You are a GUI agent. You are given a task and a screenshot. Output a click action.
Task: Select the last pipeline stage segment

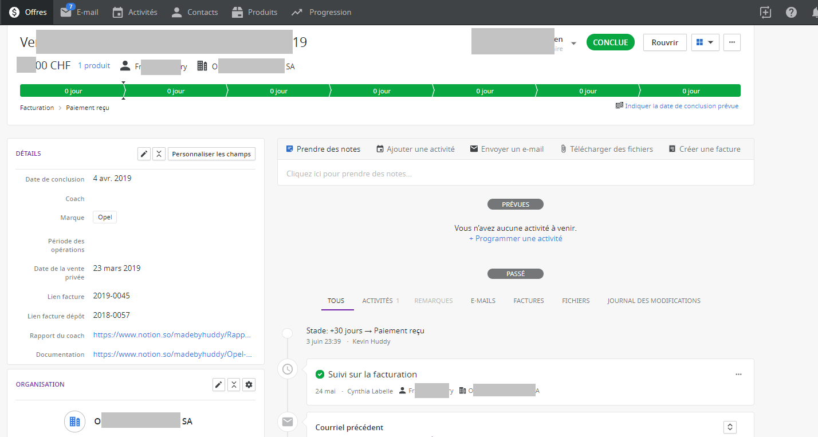point(690,91)
